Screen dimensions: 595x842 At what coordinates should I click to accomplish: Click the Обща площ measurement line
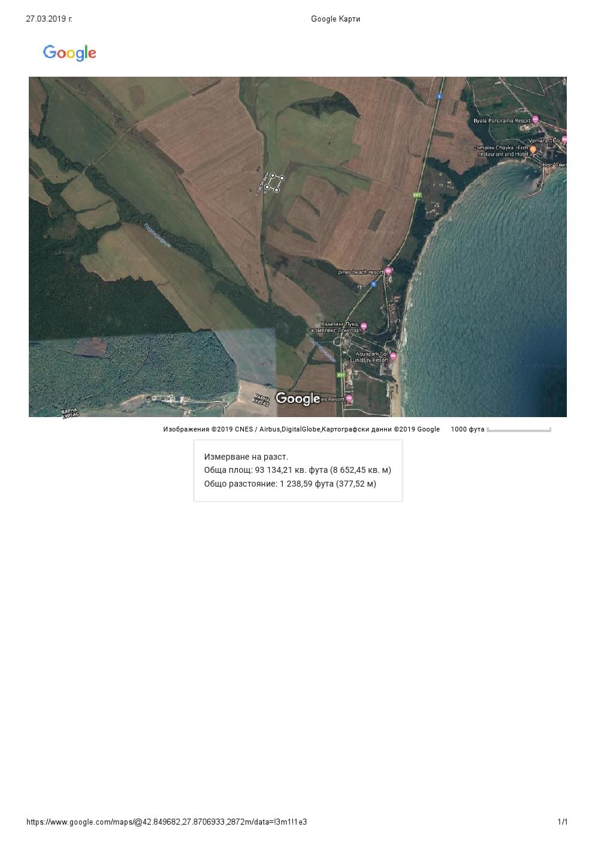tap(297, 470)
